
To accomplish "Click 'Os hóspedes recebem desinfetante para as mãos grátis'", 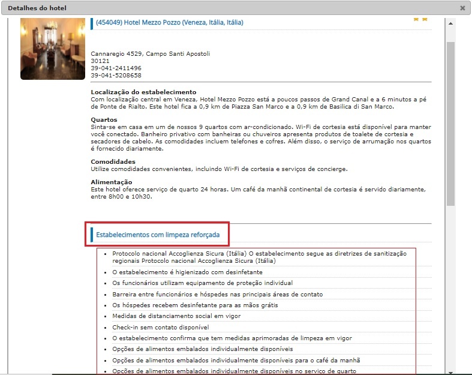I will 195,305.
